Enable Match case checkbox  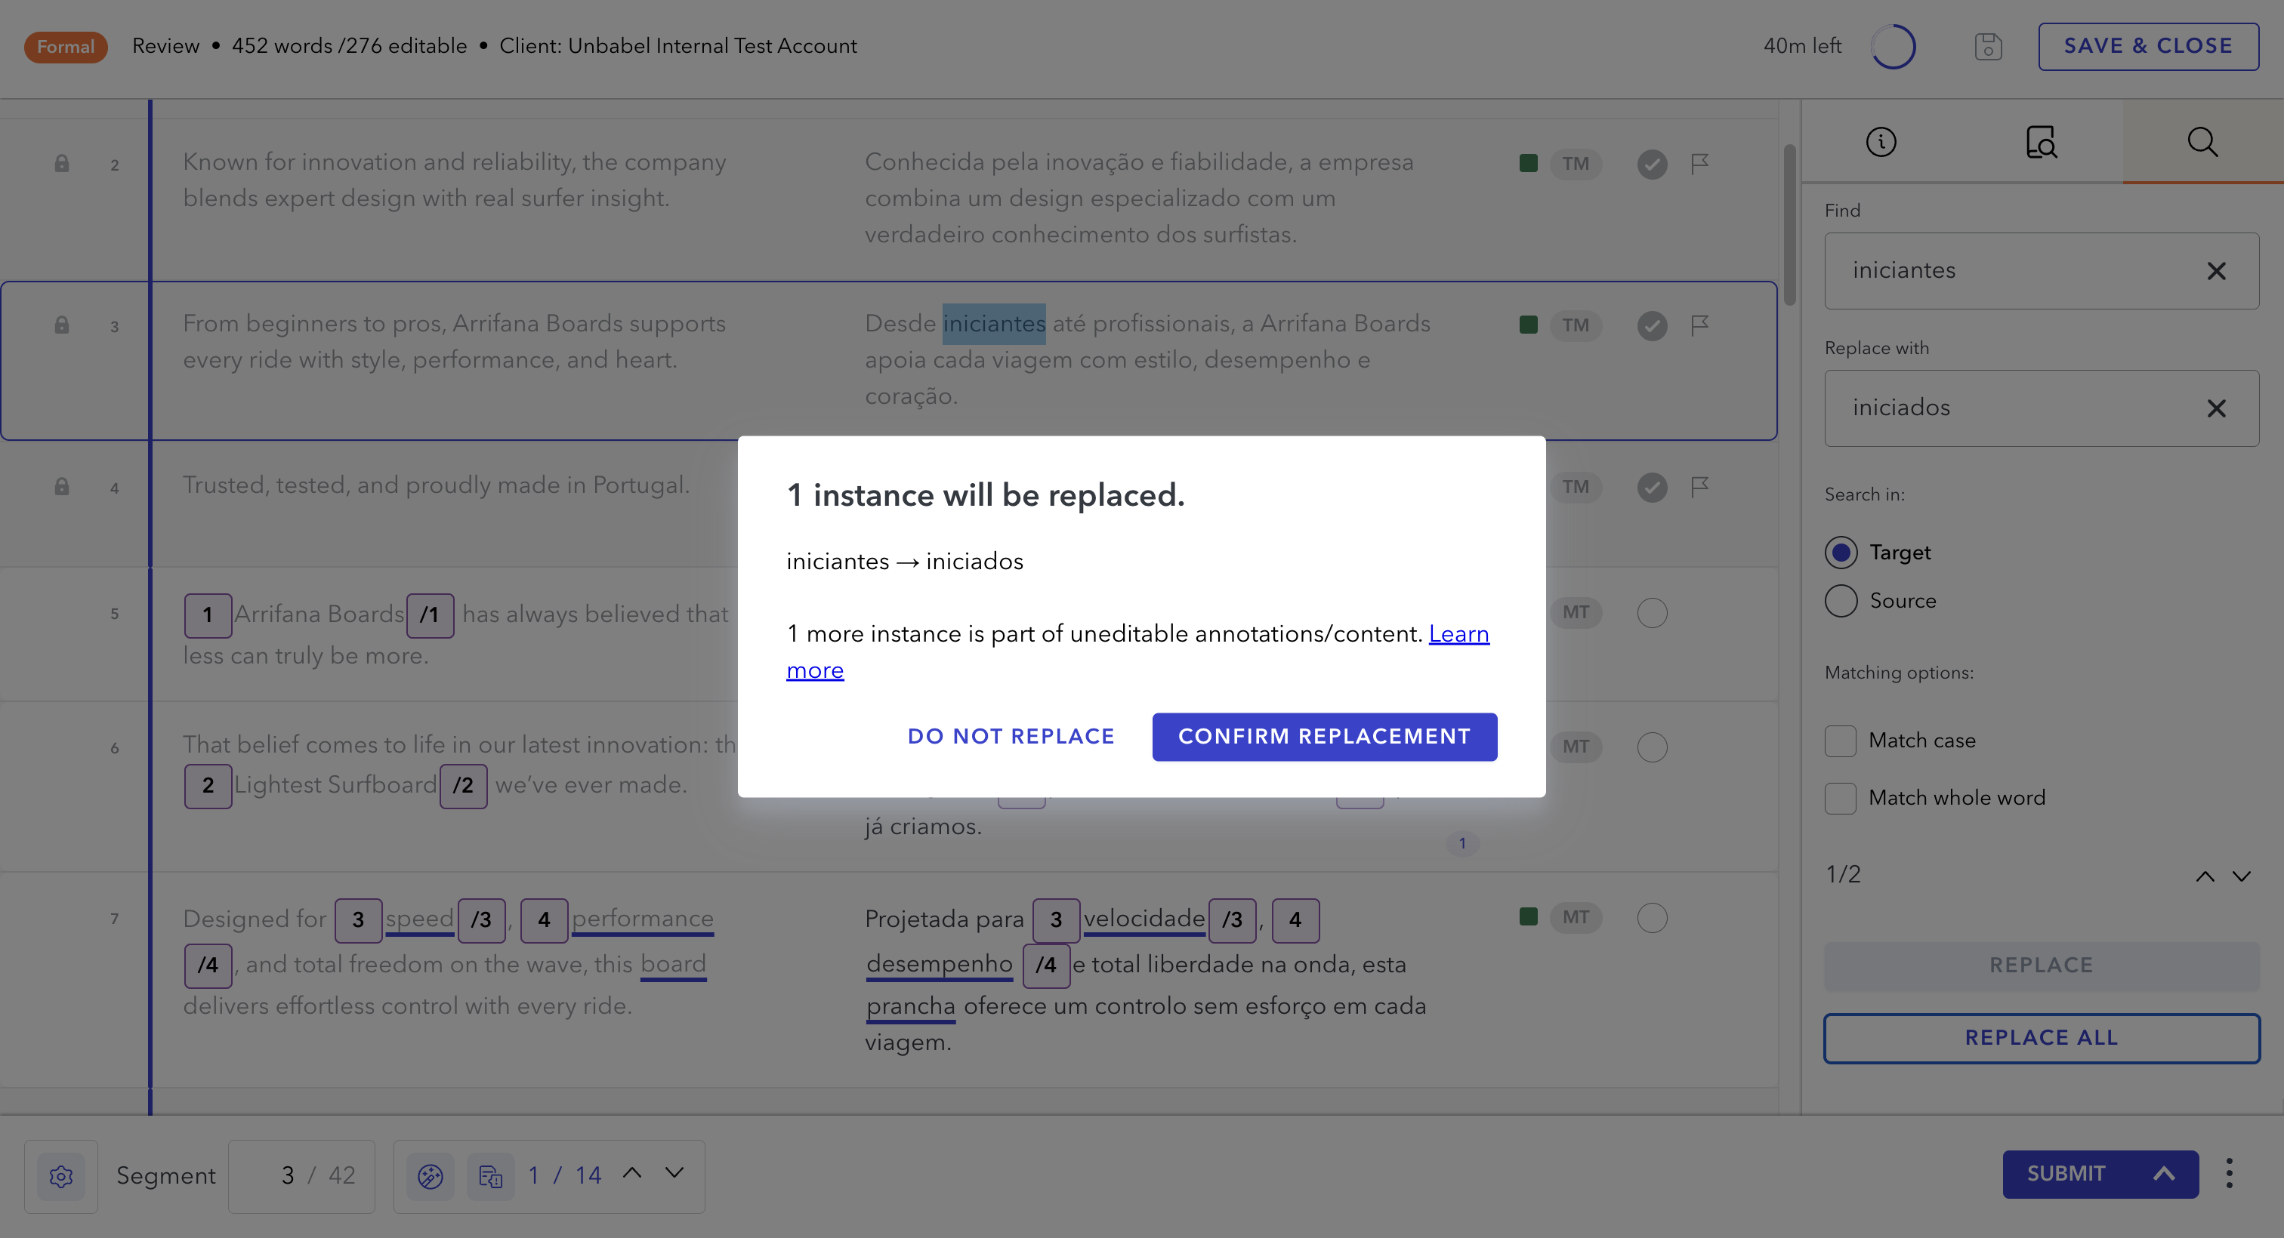click(x=1840, y=741)
